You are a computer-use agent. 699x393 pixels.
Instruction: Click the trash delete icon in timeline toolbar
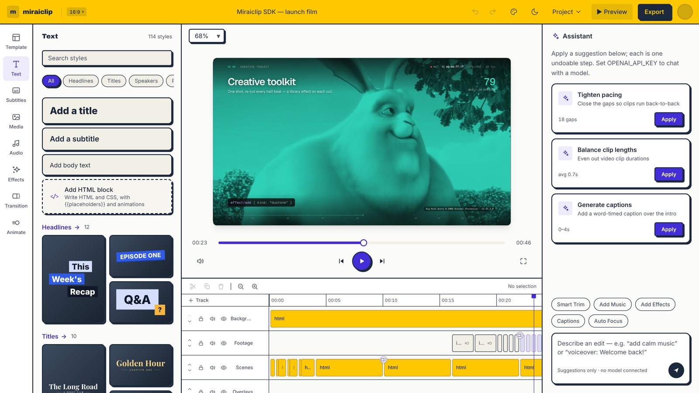pos(221,286)
